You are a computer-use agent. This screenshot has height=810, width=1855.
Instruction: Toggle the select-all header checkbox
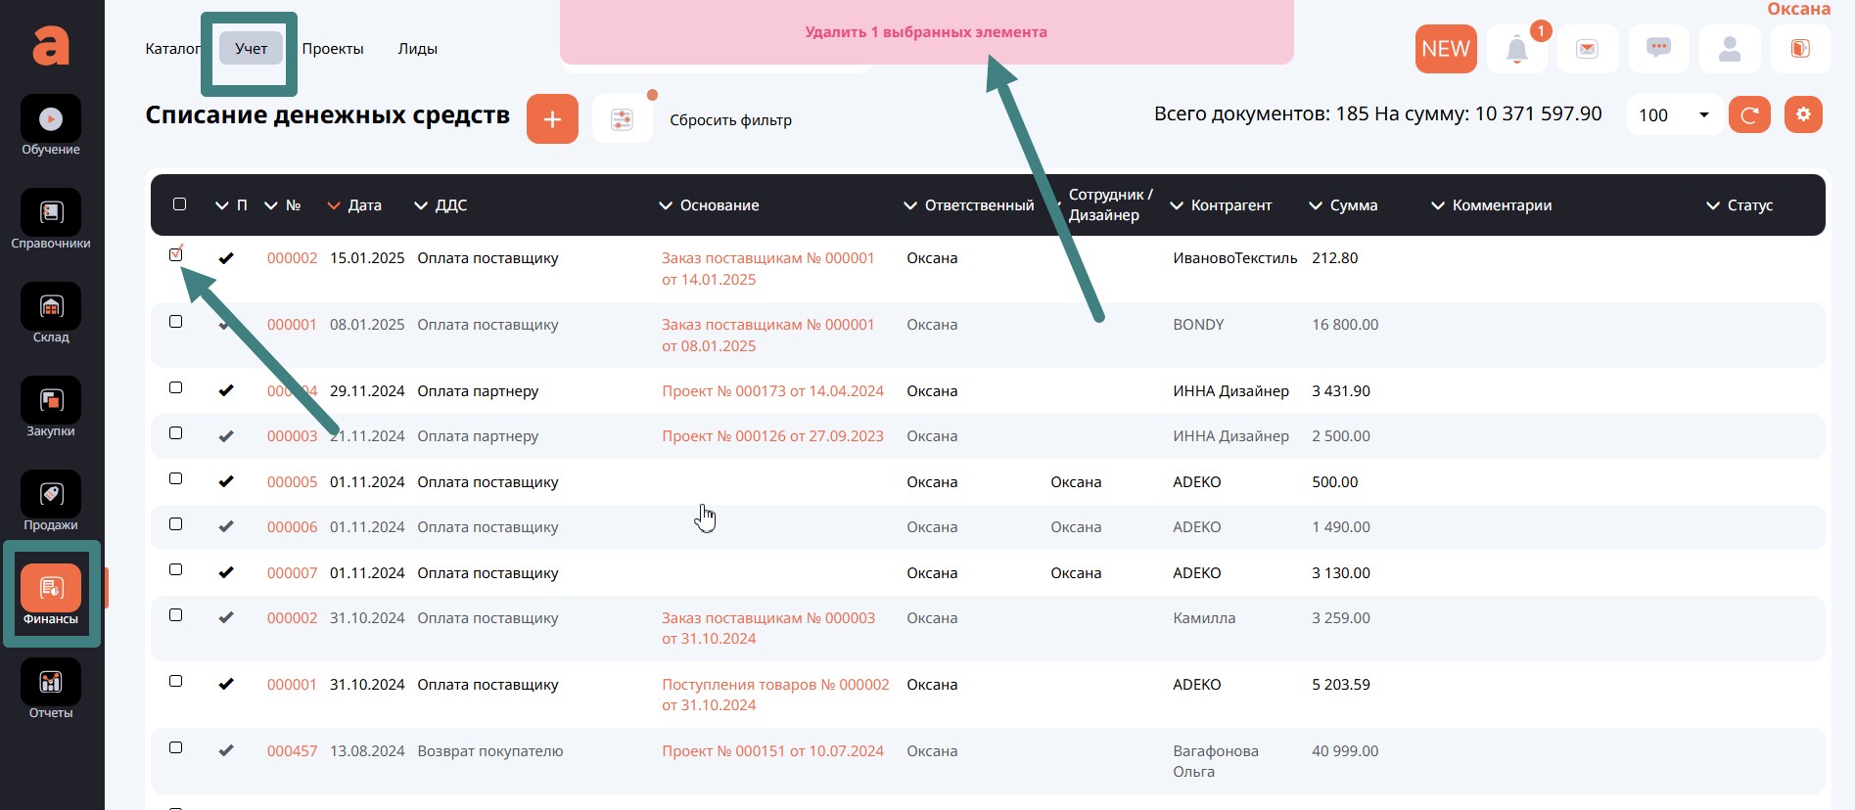tap(179, 204)
